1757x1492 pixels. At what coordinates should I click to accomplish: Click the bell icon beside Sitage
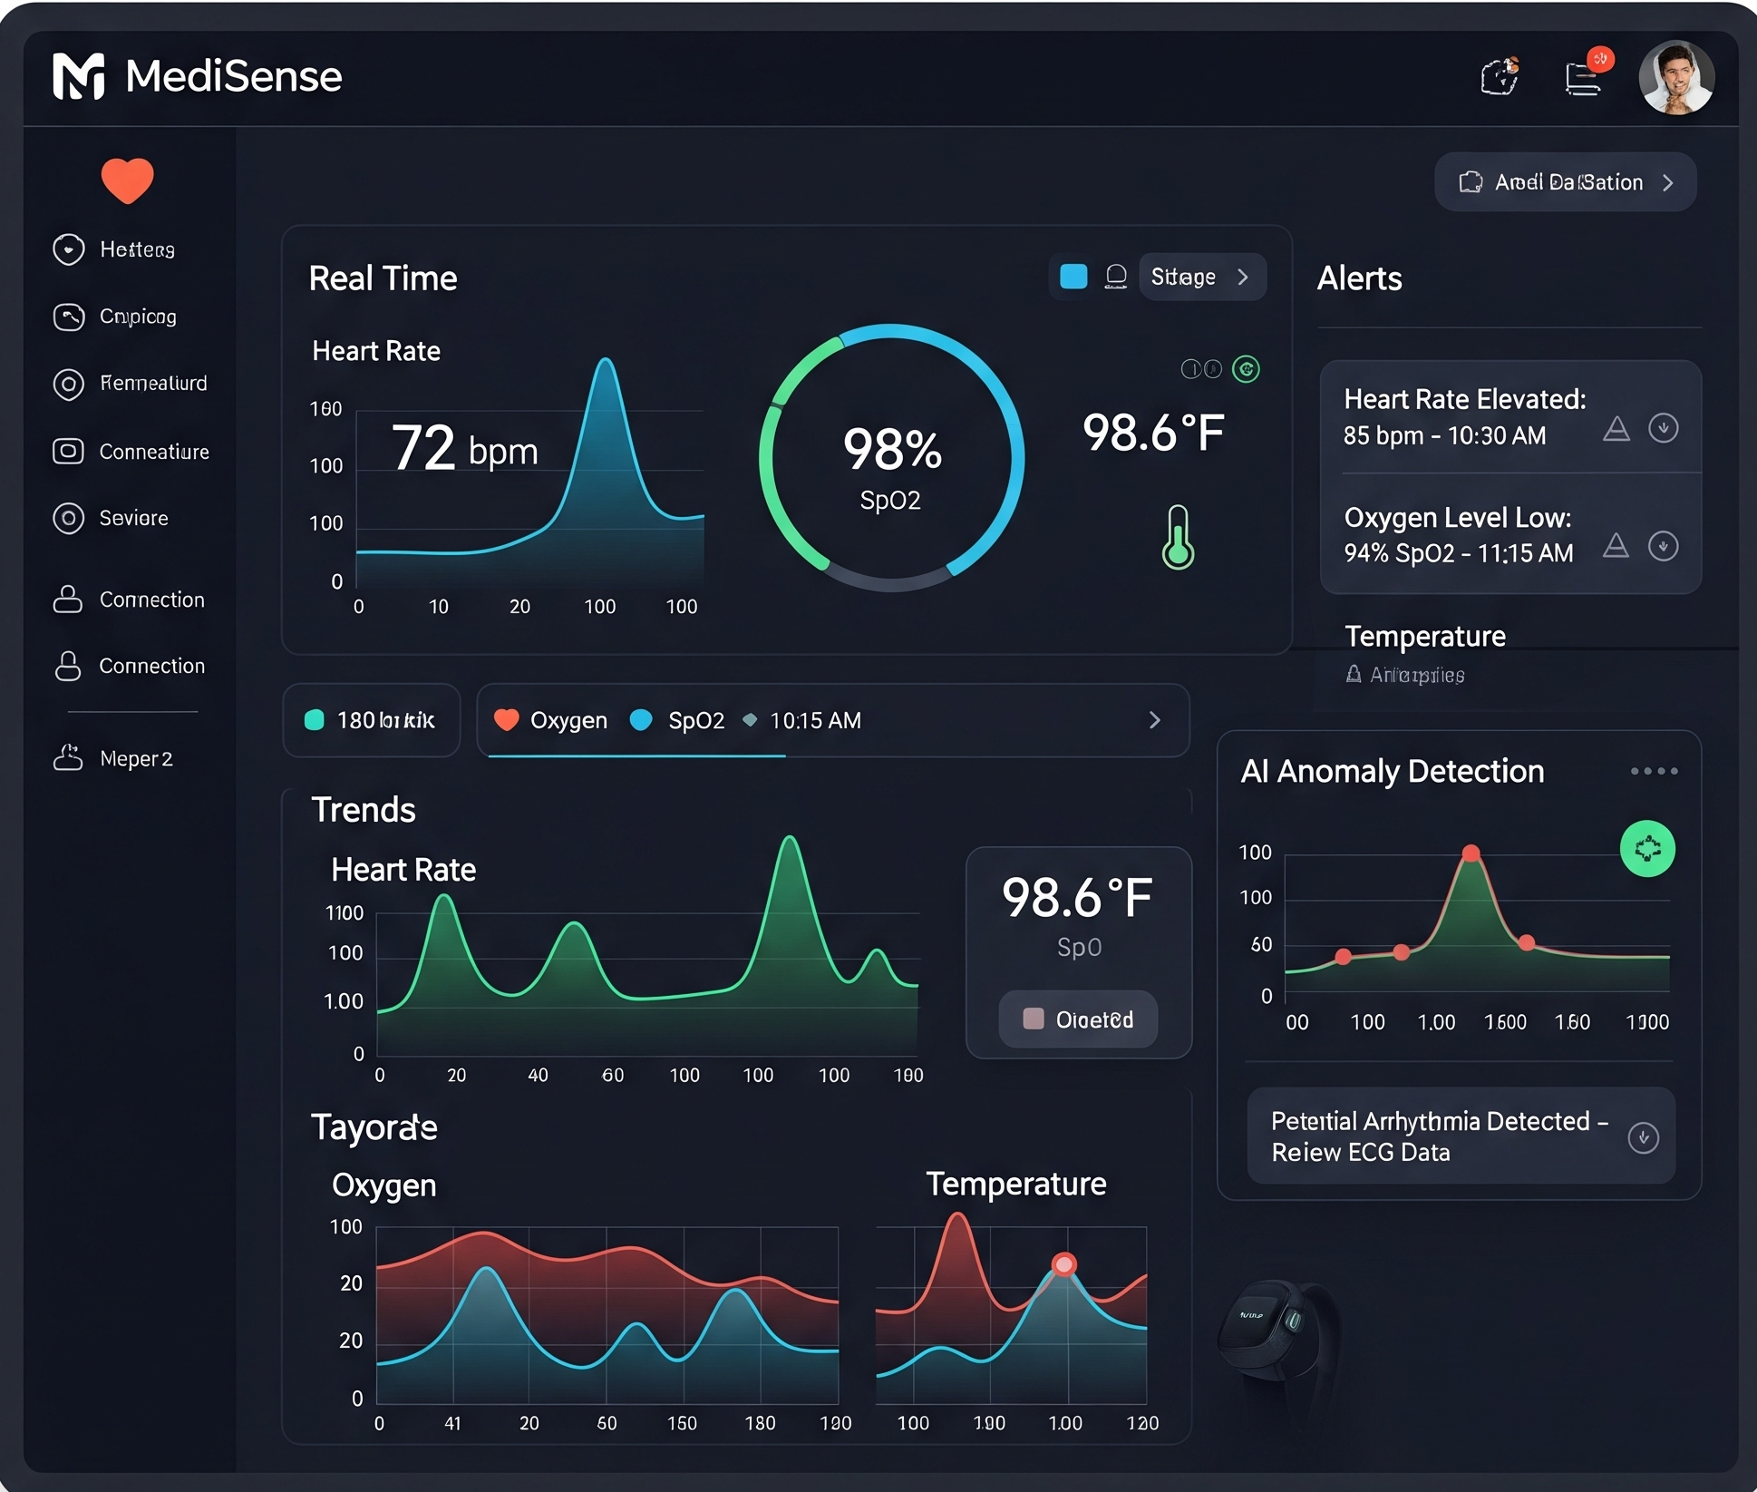[1116, 277]
